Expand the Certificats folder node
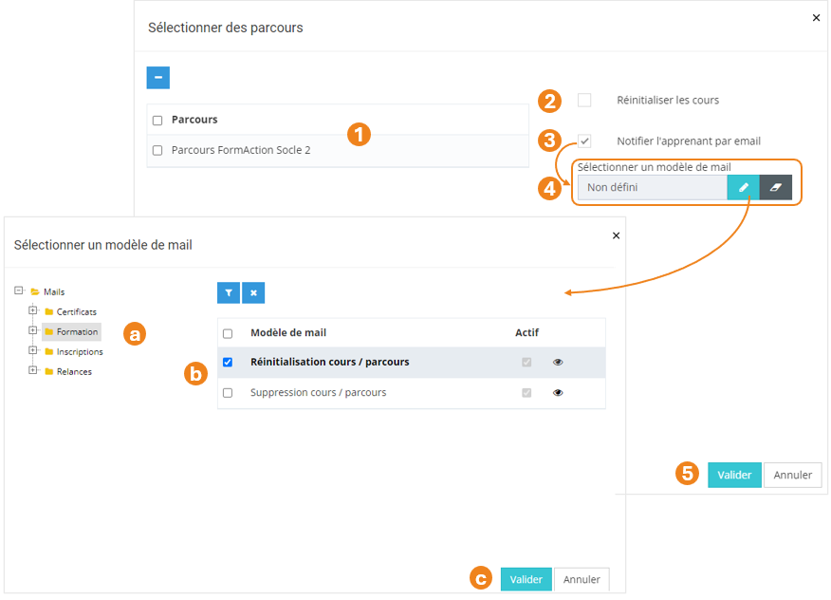Image resolution: width=831 pixels, height=600 pixels. pos(33,311)
